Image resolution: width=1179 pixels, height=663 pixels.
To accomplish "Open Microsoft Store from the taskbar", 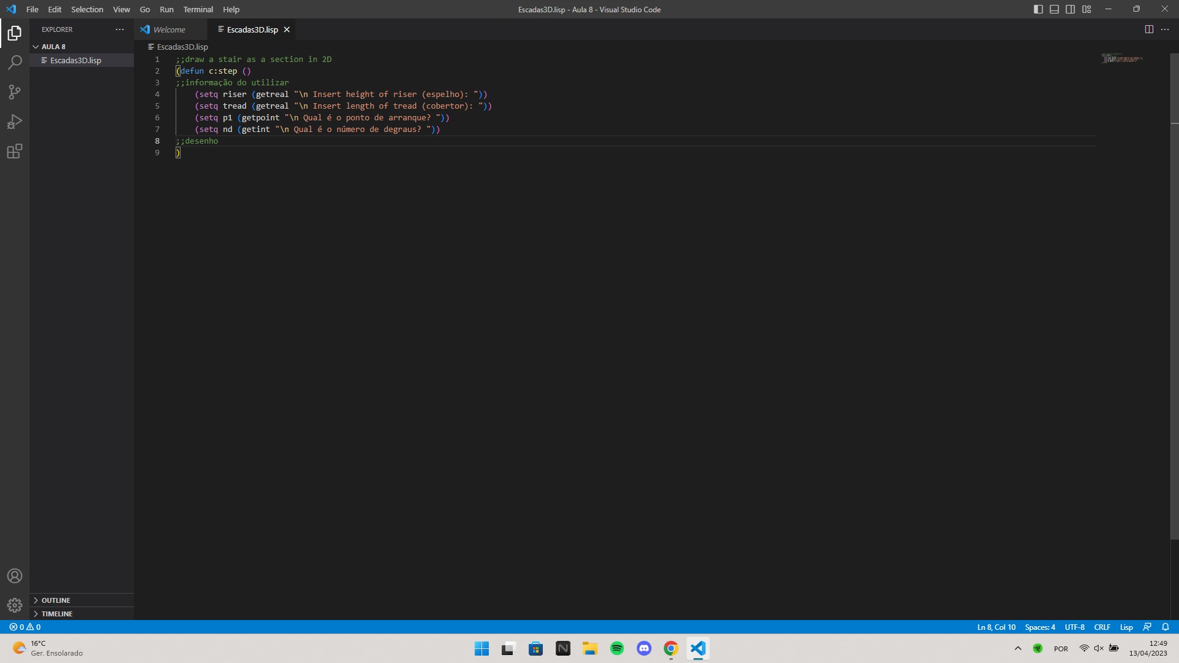I will click(x=536, y=648).
